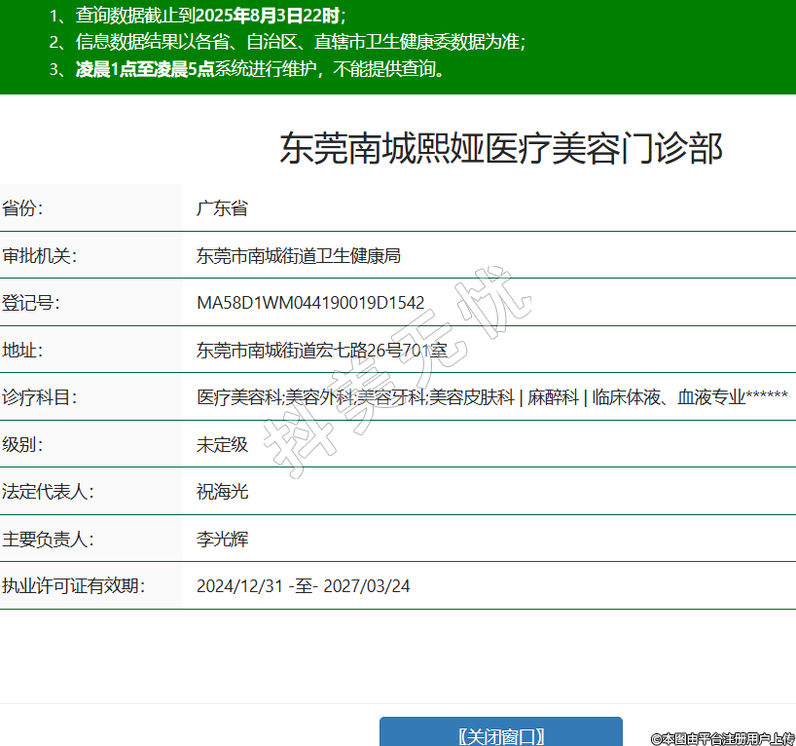The image size is (796, 746).
Task: Click the 执业许可证有效期 row label
Action: (73, 586)
